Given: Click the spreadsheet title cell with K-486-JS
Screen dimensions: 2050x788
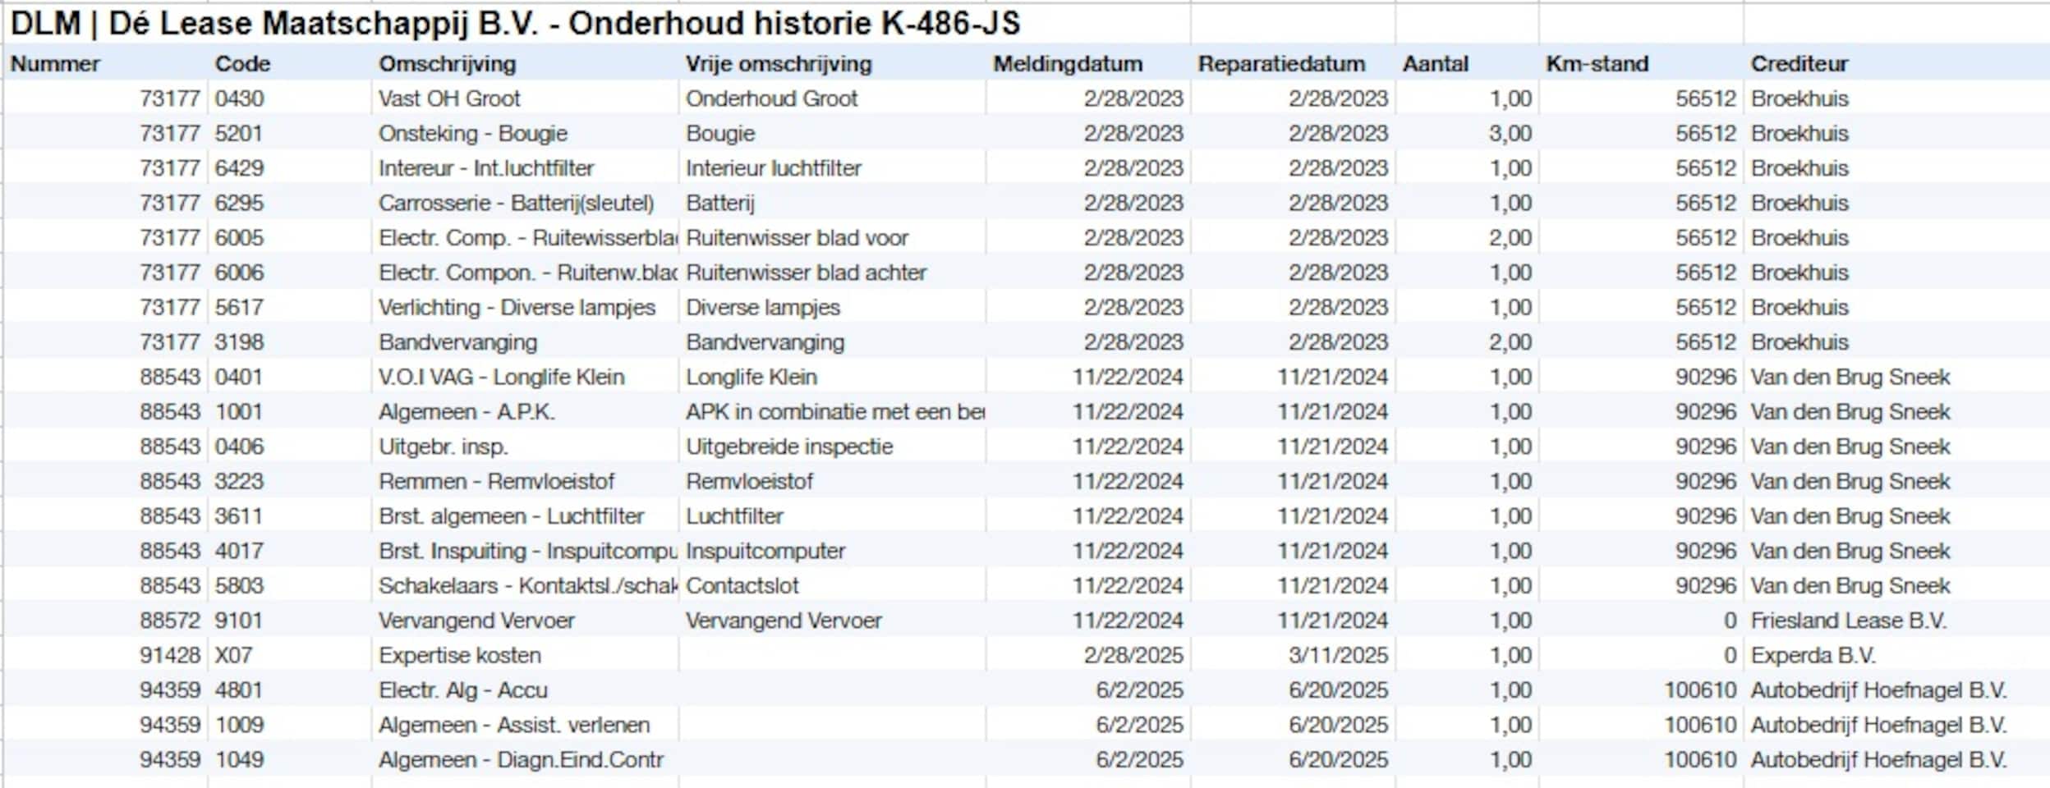Looking at the screenshot, I should click(514, 23).
